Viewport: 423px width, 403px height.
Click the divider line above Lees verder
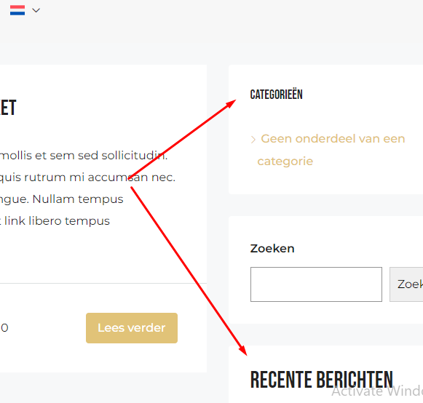click(103, 283)
